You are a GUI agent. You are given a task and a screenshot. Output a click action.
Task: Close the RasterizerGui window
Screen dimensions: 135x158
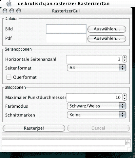[5, 11]
